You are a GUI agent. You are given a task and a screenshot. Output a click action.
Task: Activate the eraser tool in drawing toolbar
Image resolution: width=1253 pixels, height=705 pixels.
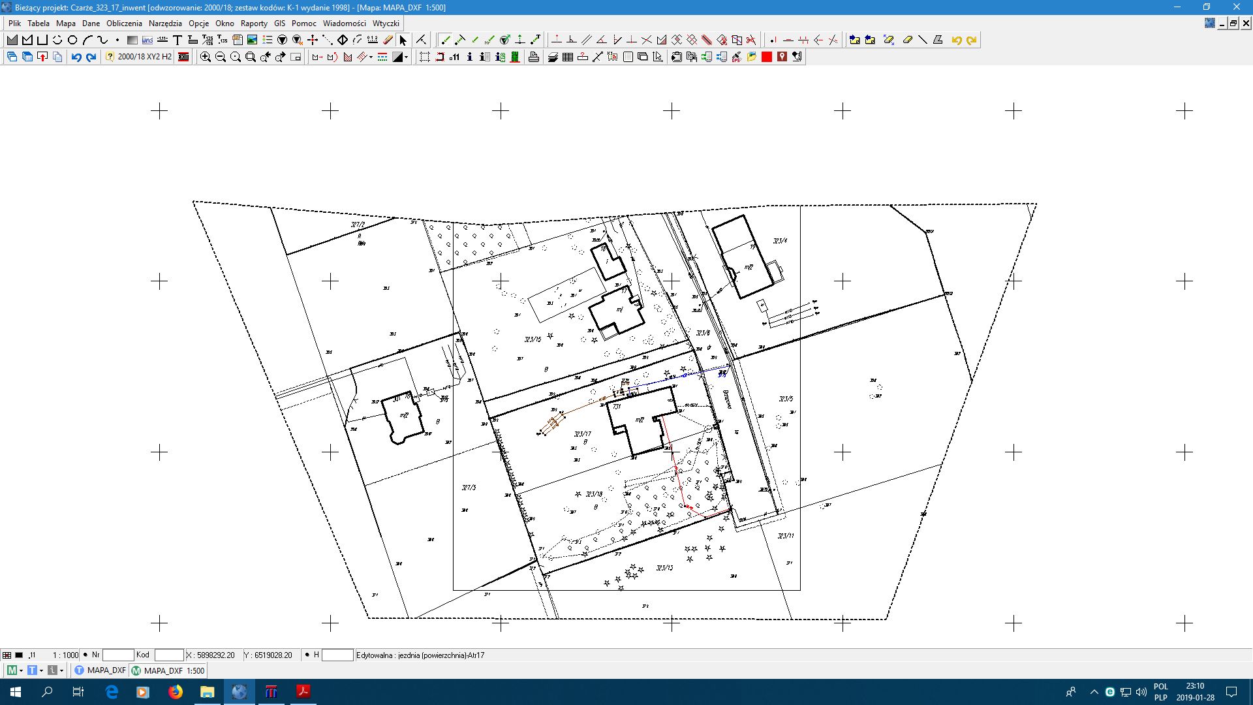pos(388,40)
